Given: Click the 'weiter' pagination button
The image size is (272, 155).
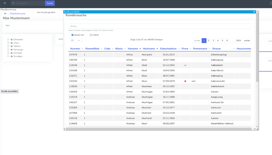Looking at the screenshot, I should [247, 41].
